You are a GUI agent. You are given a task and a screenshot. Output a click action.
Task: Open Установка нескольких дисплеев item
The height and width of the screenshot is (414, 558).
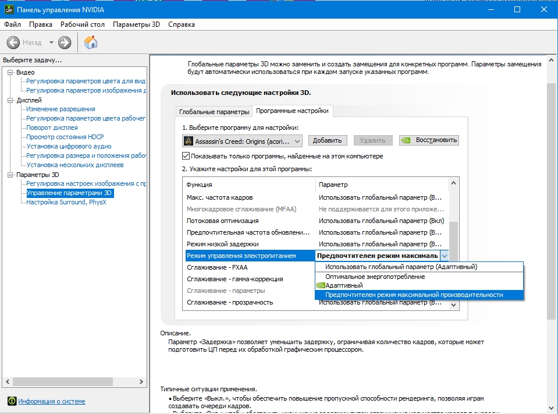pos(74,165)
